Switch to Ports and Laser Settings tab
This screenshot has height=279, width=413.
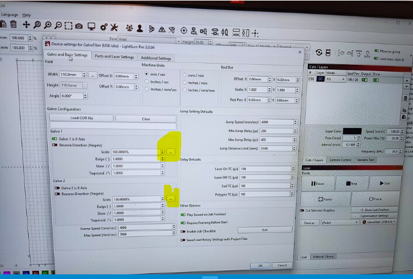114,57
